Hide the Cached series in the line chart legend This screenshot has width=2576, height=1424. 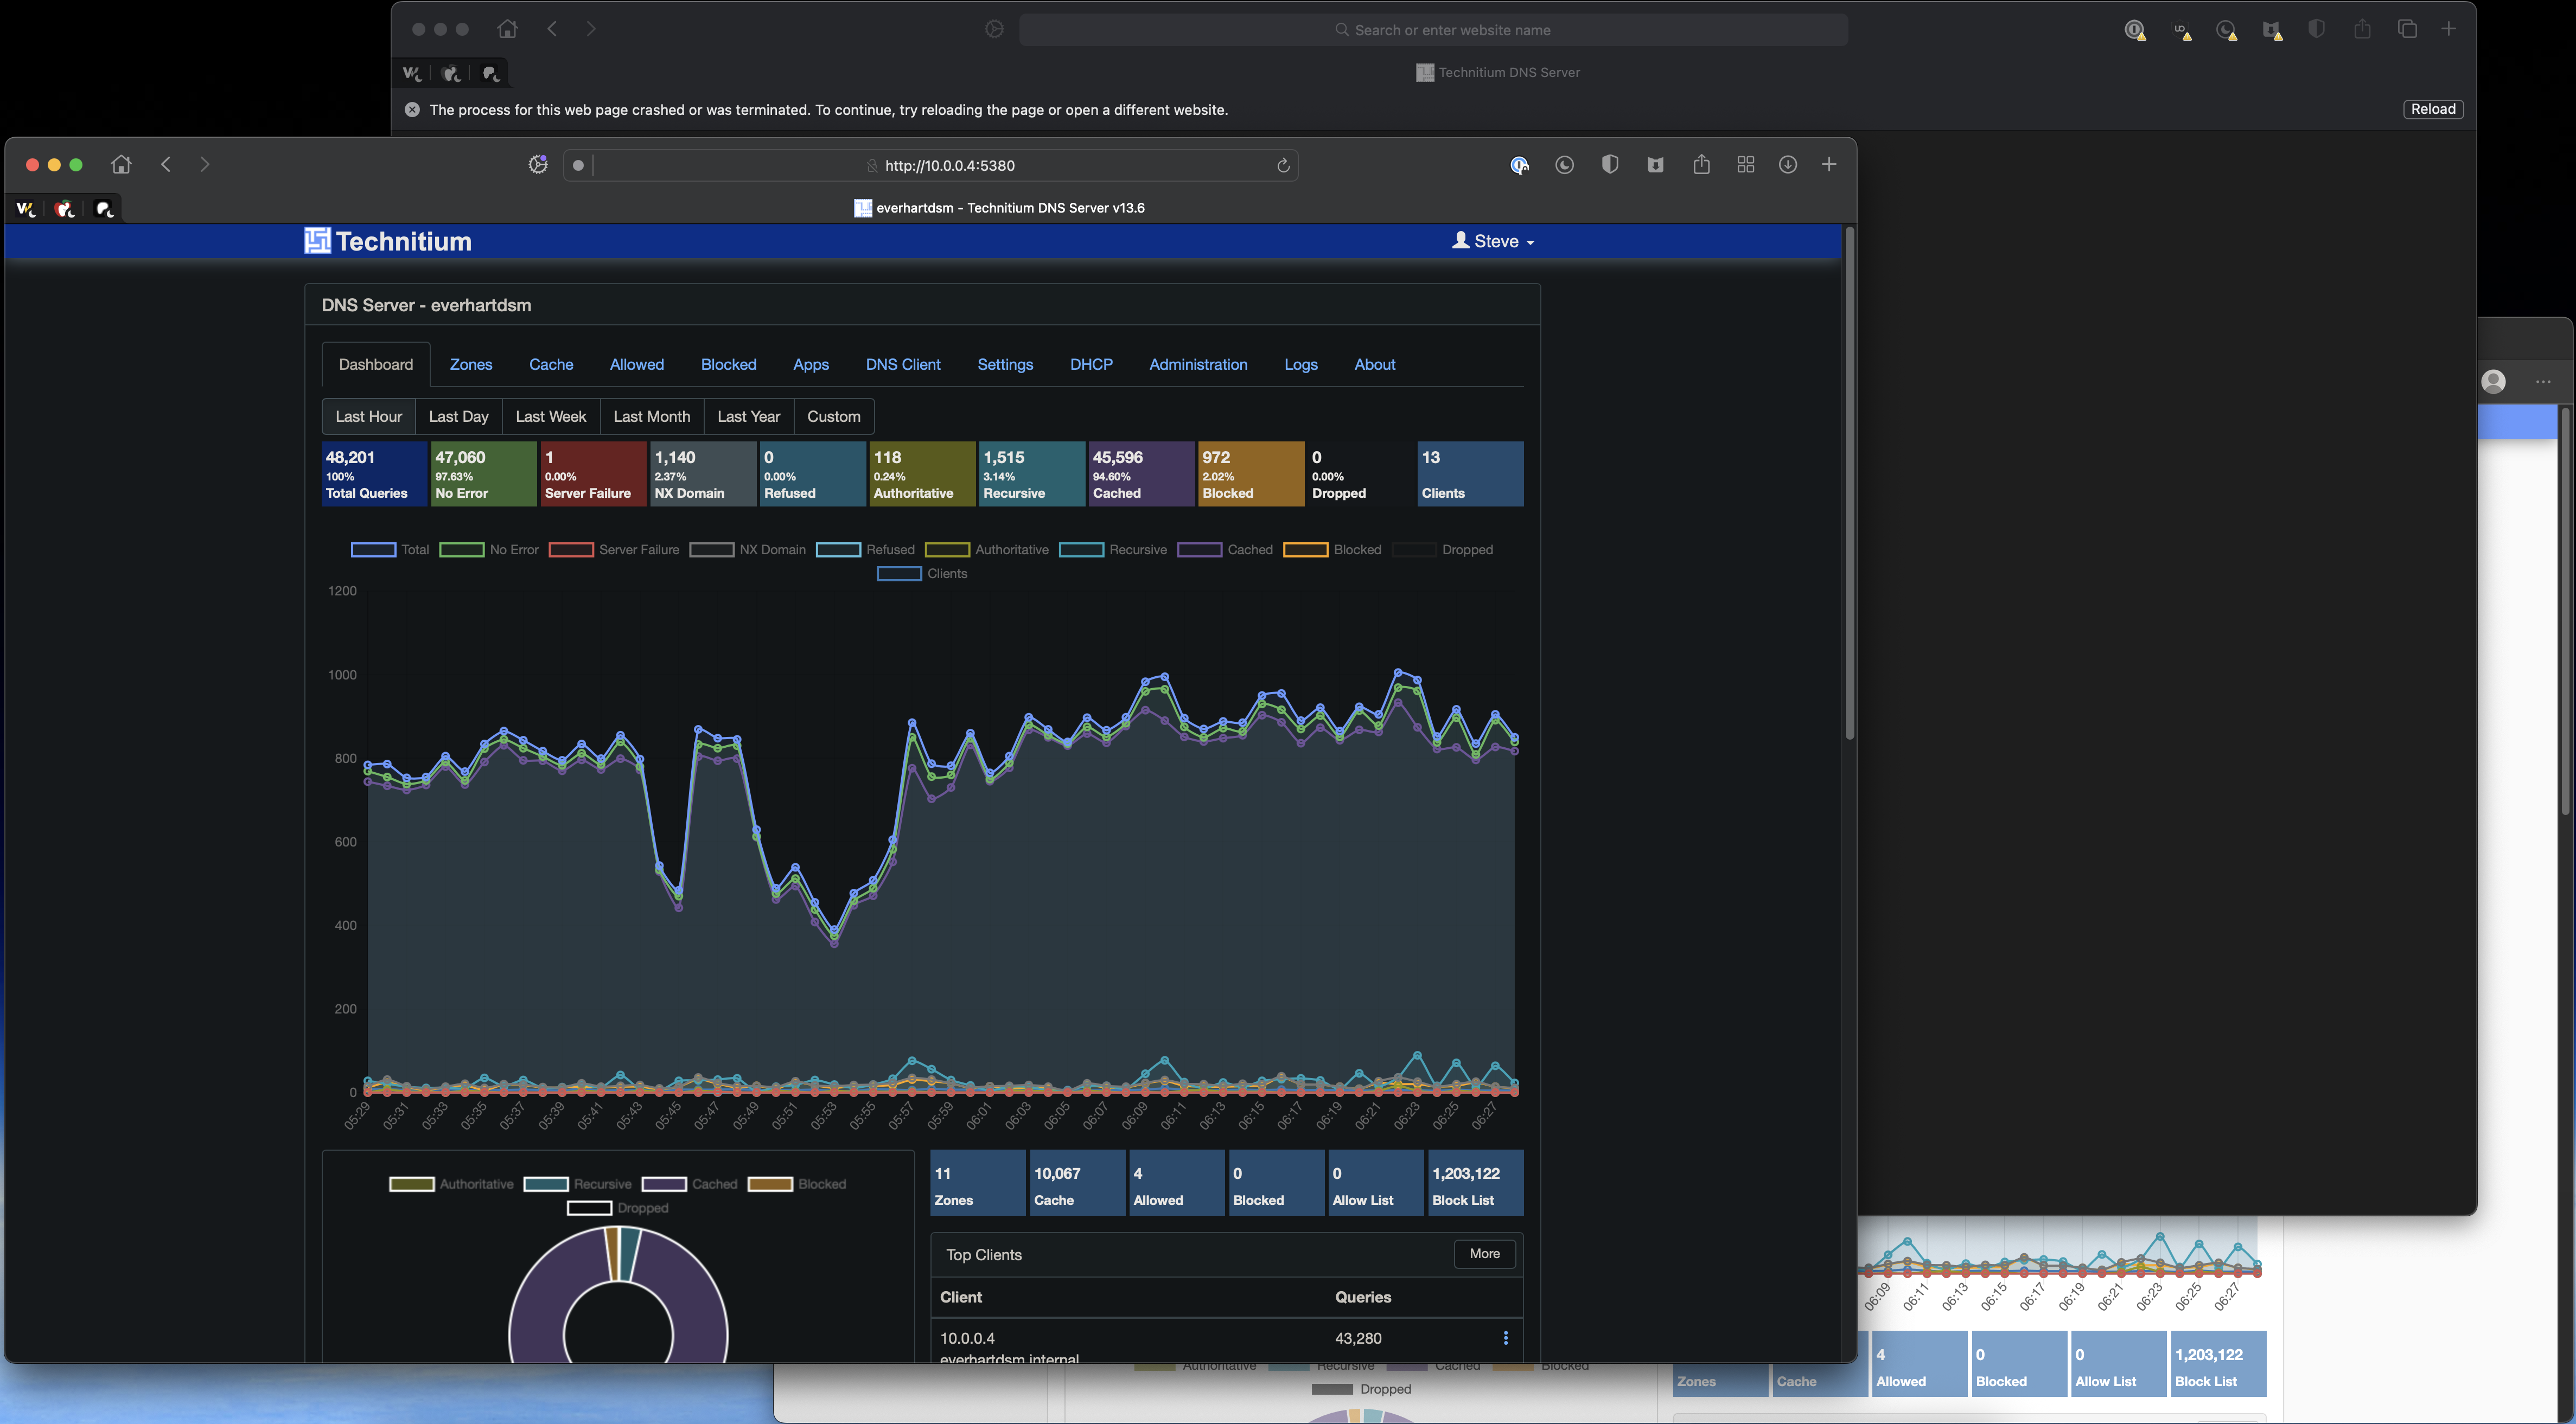pos(1199,550)
